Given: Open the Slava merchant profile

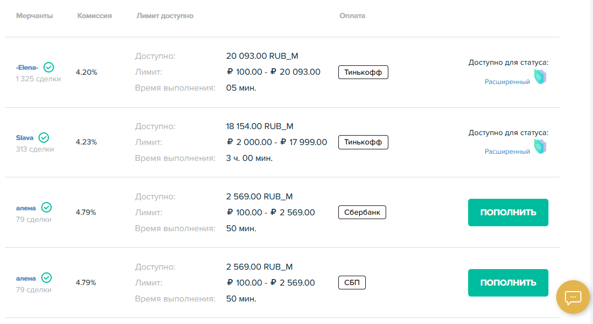Looking at the screenshot, I should point(25,138).
